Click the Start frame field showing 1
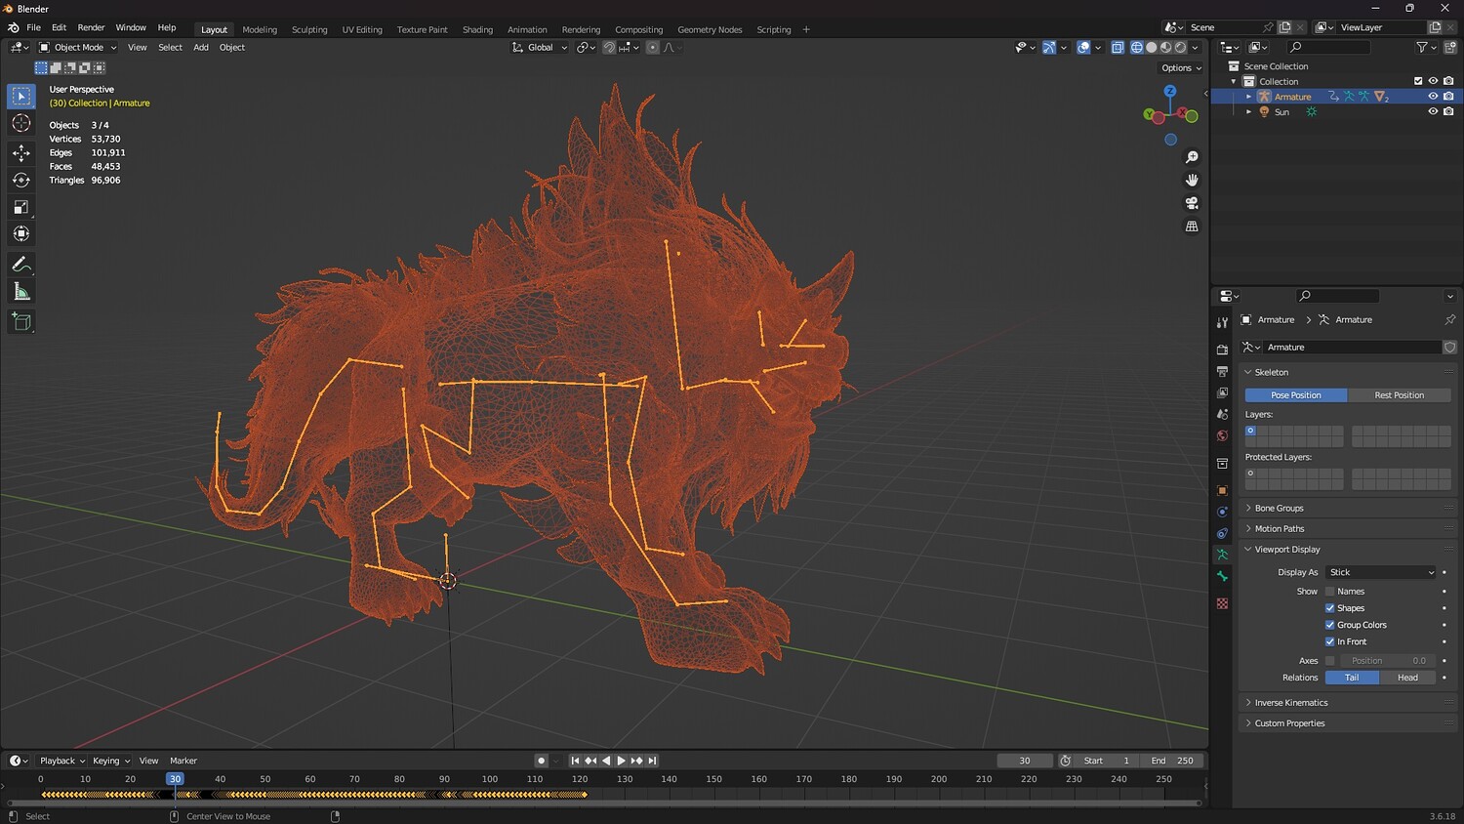 [1107, 761]
